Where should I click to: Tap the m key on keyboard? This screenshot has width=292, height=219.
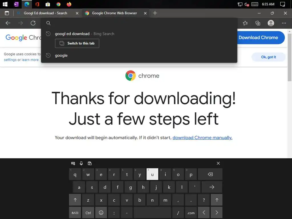pyautogui.click(x=165, y=200)
